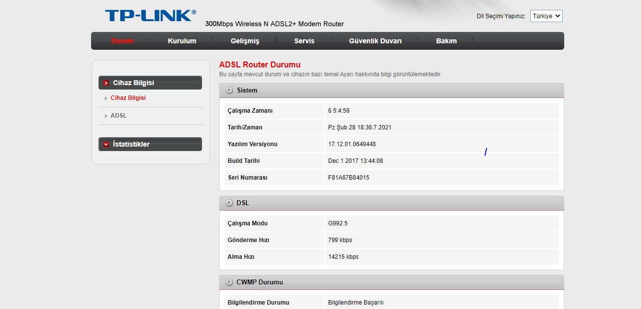Click the Bilgilendirme Durumu label
Screen dimensions: 641x309
pos(258,303)
